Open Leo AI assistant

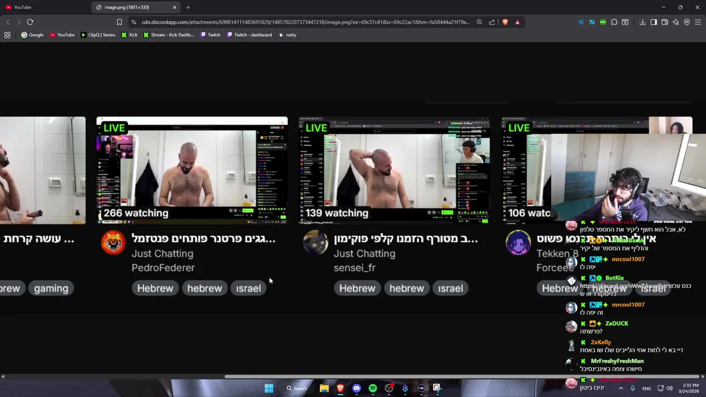[676, 22]
